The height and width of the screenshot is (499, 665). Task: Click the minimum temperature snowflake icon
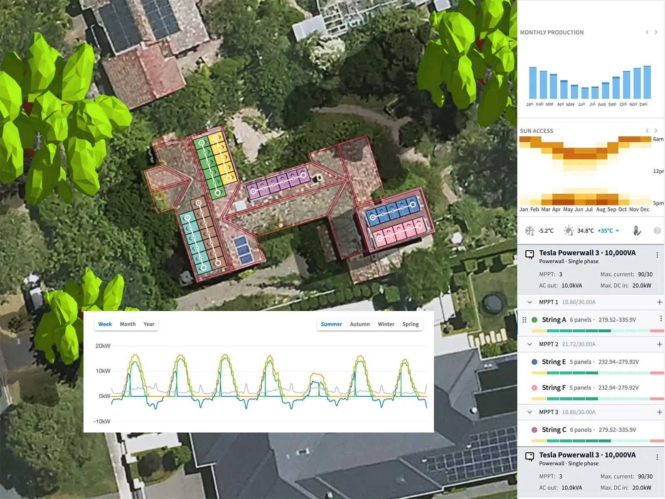click(x=530, y=231)
